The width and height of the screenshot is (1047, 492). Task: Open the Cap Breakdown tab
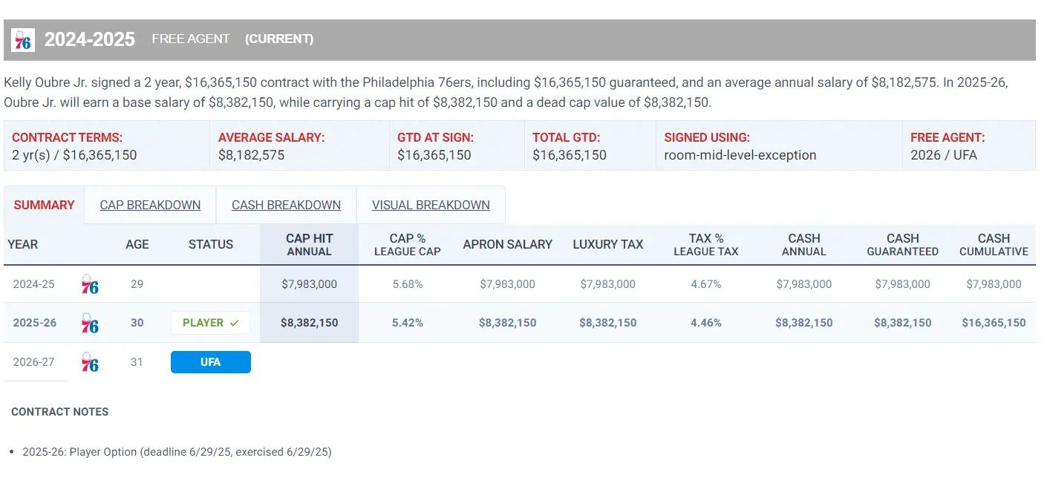click(x=150, y=205)
